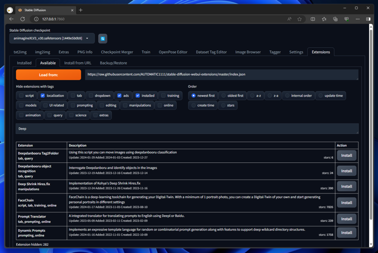Open the Settings tab
This screenshot has width=378, height=253.
pyautogui.click(x=296, y=52)
